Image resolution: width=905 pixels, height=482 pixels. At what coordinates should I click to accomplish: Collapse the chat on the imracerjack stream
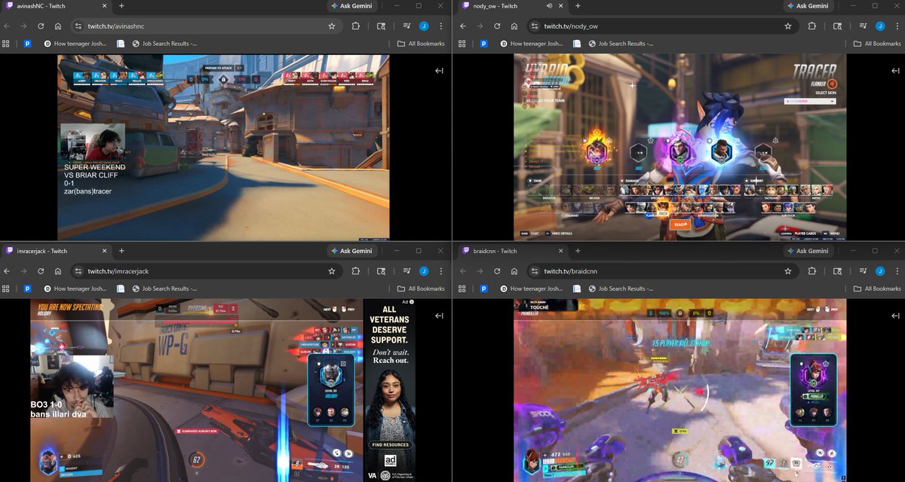pos(439,316)
